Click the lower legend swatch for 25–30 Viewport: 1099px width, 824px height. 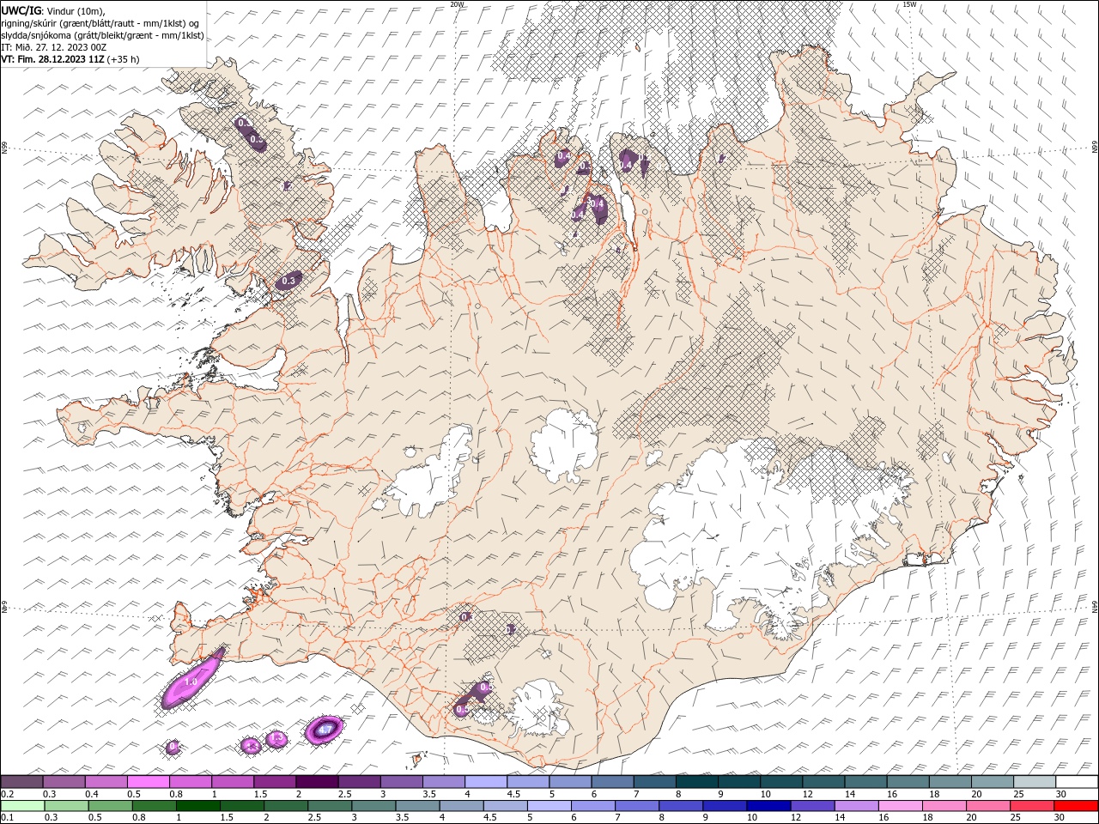click(x=1033, y=806)
